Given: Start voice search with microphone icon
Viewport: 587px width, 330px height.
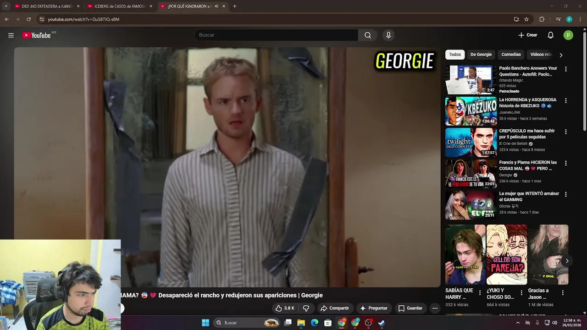Looking at the screenshot, I should pyautogui.click(x=388, y=35).
